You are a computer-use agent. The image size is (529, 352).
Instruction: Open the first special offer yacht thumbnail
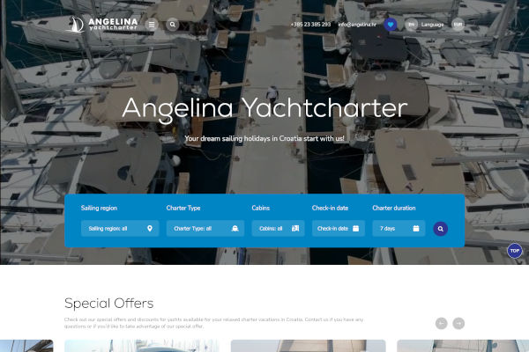click(x=142, y=346)
